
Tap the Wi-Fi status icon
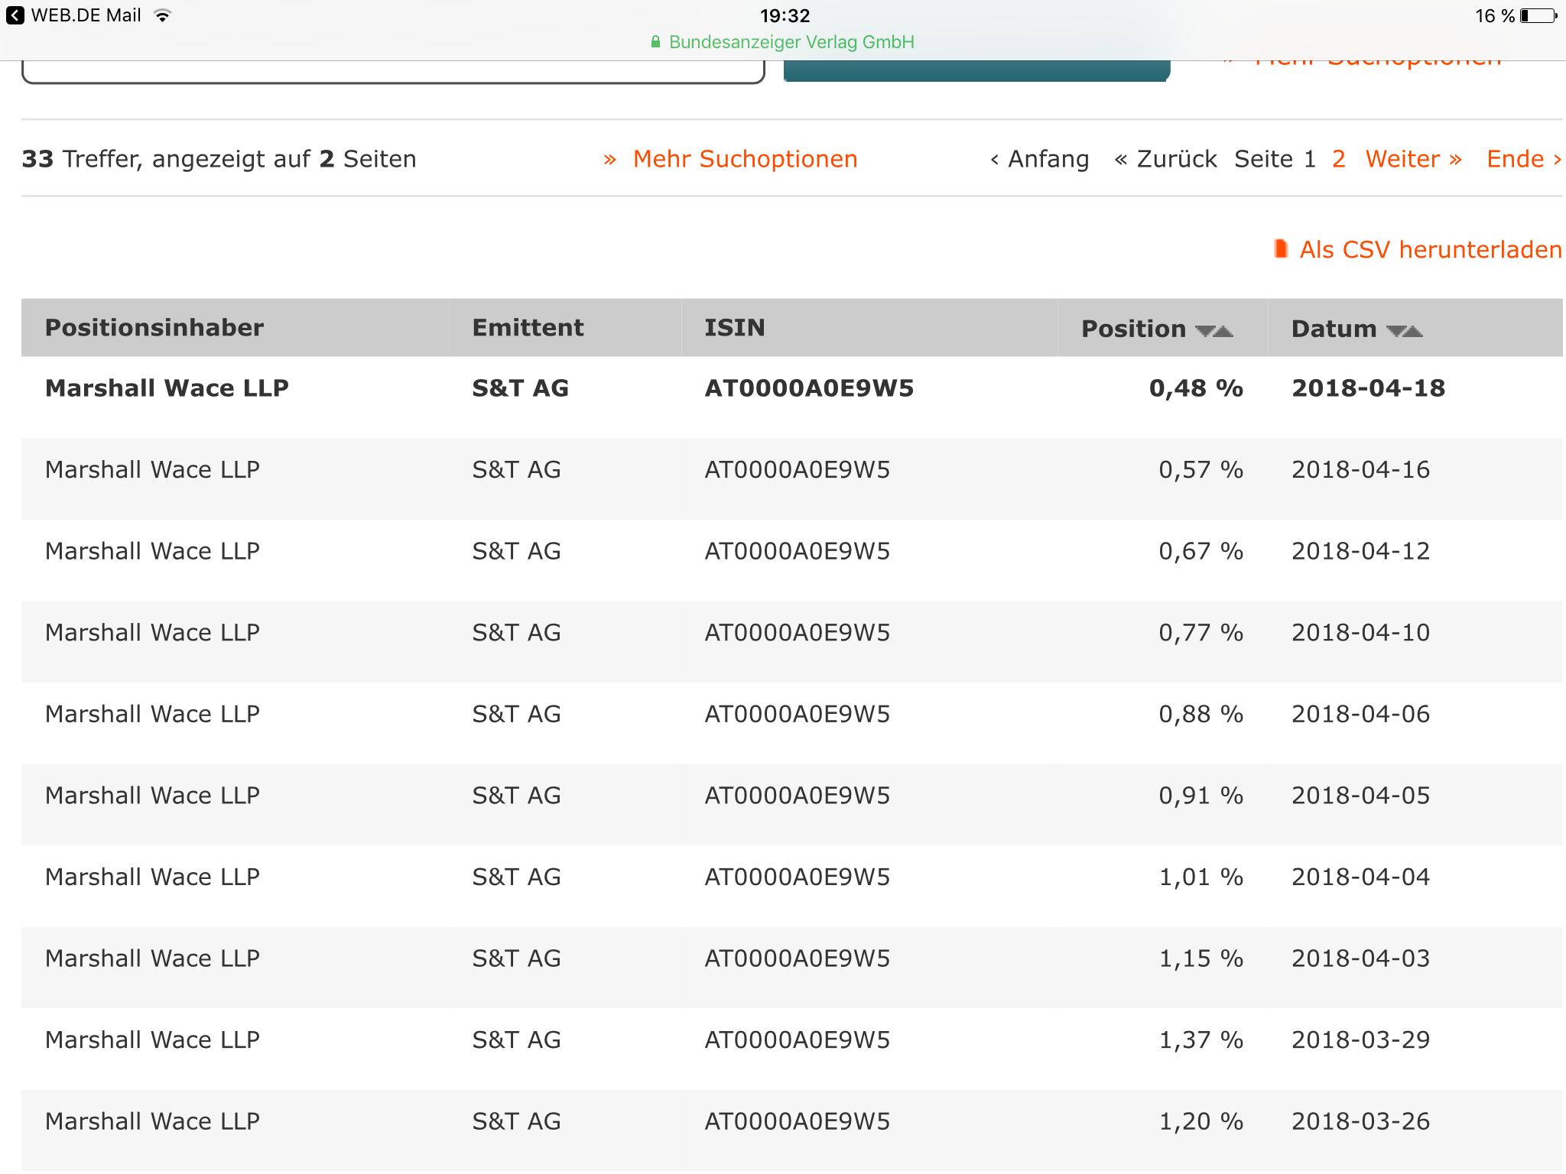[x=162, y=16]
